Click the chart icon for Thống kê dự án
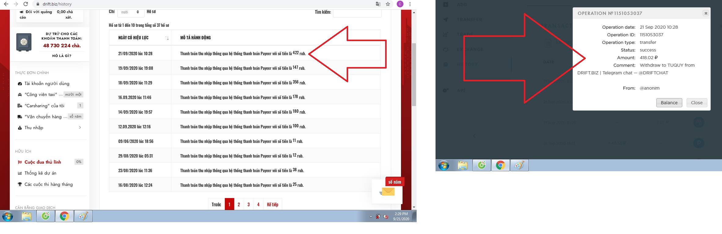 point(20,173)
